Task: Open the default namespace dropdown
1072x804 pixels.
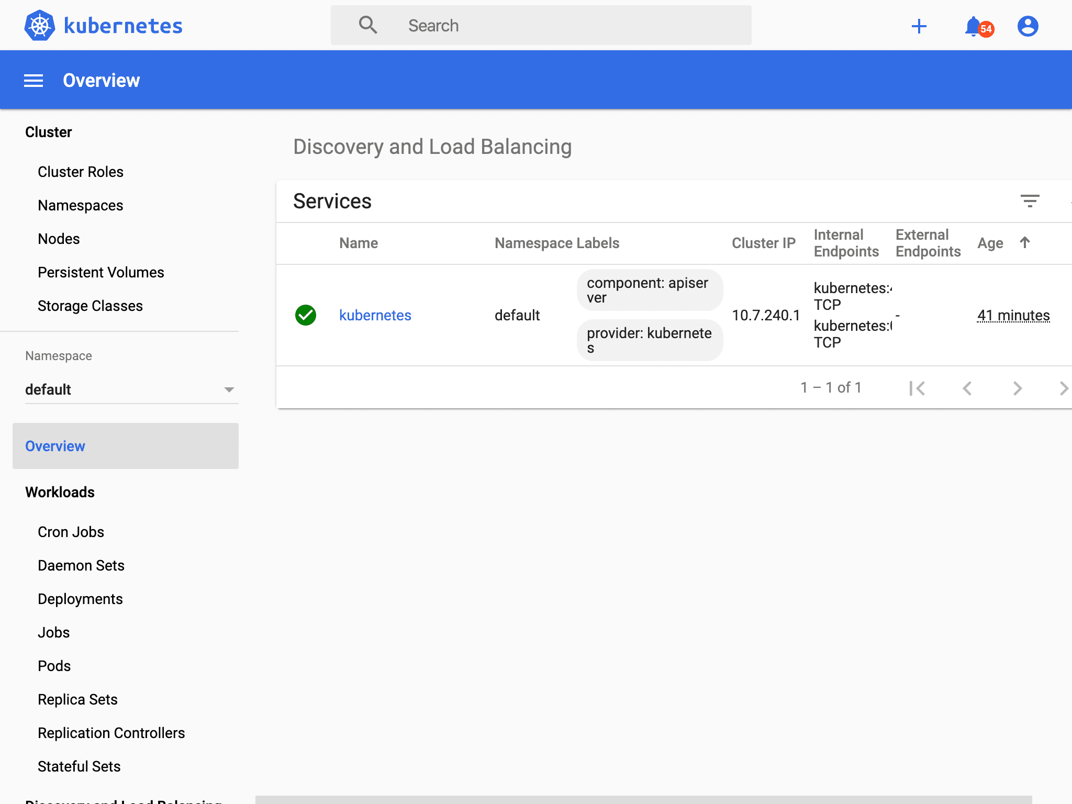Action: [x=132, y=389]
